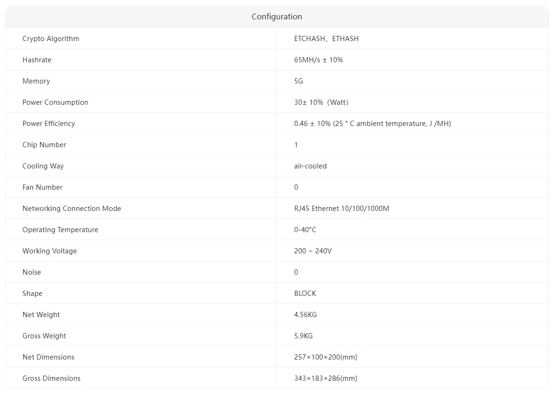Select the Fan Number label
553x394 pixels.
pyautogui.click(x=43, y=187)
